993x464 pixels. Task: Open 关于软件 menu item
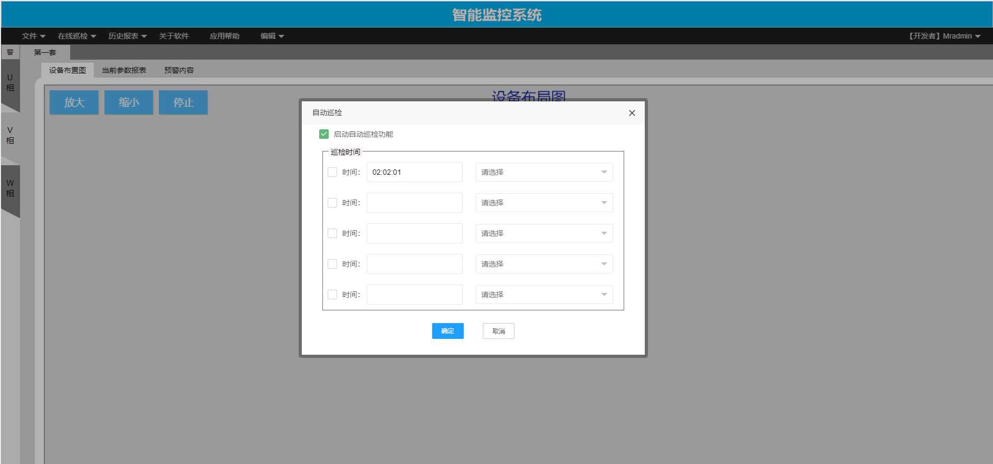pos(174,36)
